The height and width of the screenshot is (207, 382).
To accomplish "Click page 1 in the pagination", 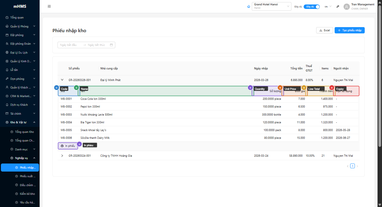I will point(353,166).
